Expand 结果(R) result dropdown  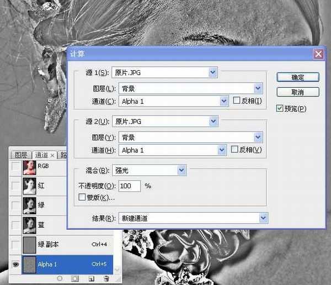point(262,218)
